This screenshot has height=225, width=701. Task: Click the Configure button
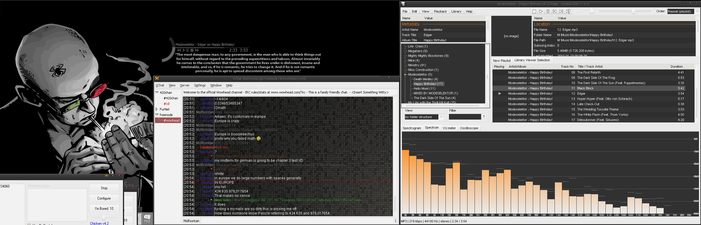[104, 198]
